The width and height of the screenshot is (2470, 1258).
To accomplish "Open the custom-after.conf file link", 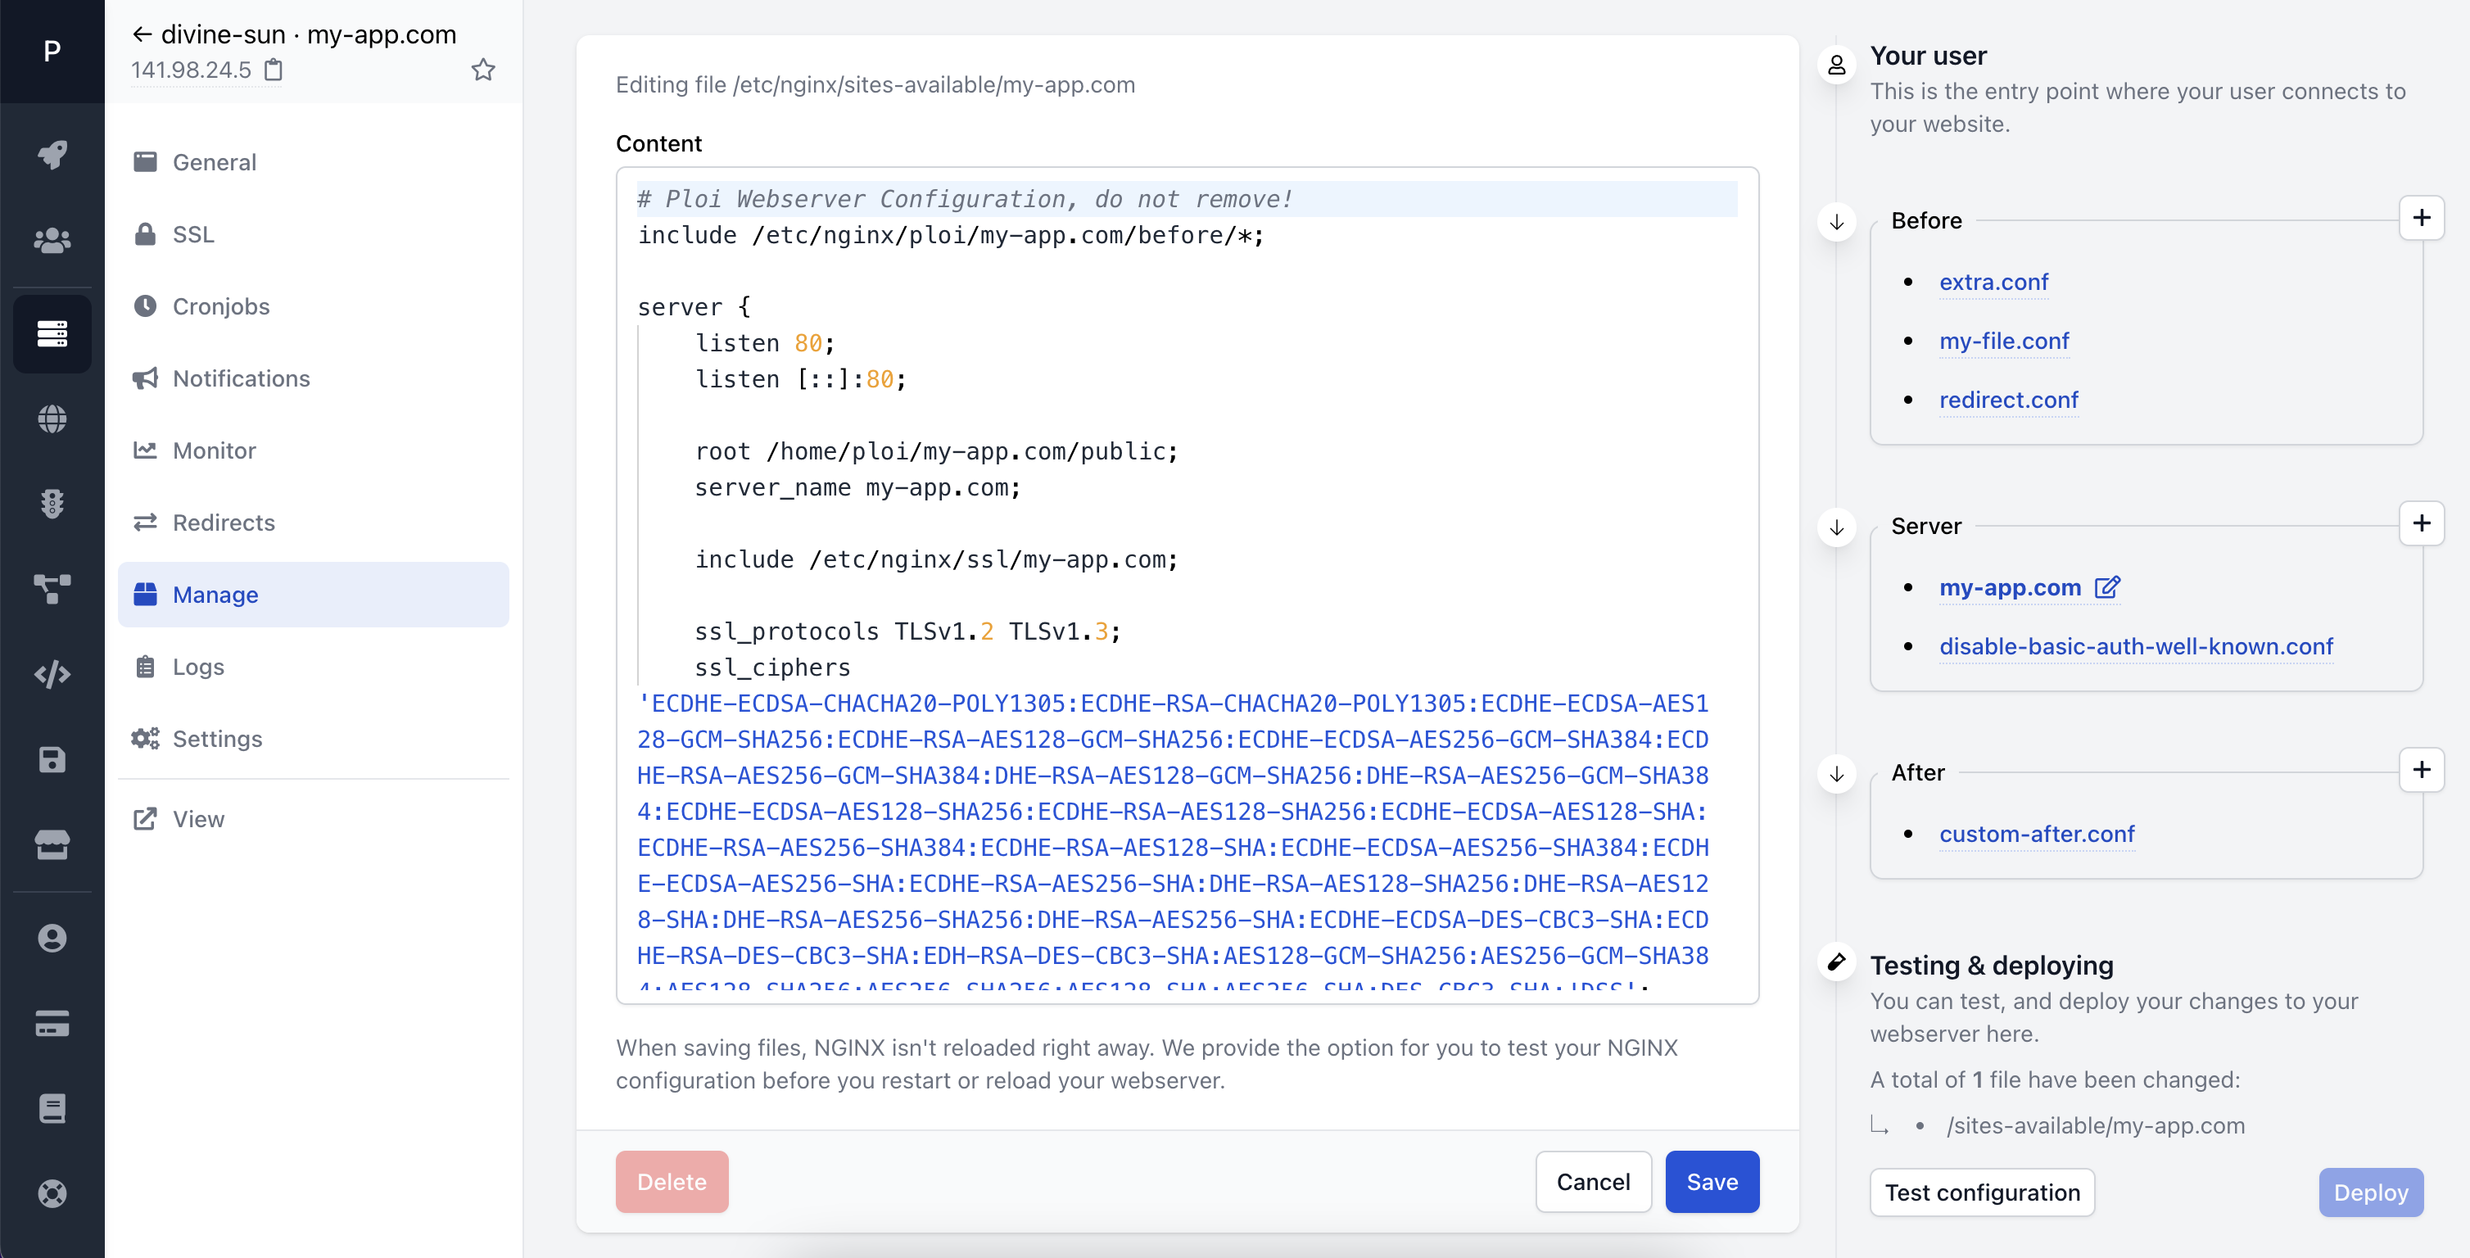I will pyautogui.click(x=2035, y=833).
